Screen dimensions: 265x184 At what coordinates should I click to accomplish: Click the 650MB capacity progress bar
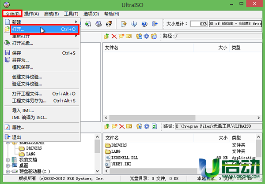click(235, 24)
